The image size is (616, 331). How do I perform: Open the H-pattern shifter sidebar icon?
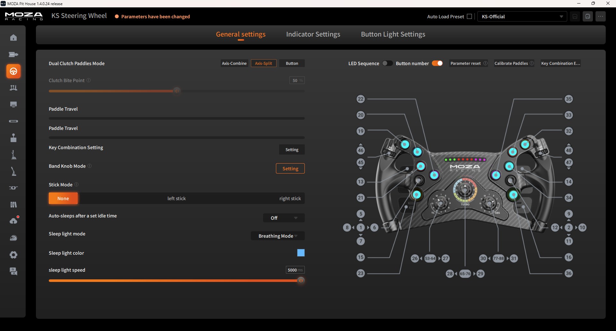tap(13, 138)
